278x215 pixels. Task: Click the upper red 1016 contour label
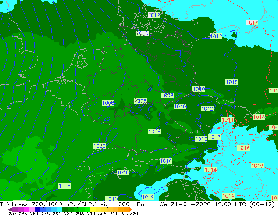pyautogui.click(x=243, y=148)
